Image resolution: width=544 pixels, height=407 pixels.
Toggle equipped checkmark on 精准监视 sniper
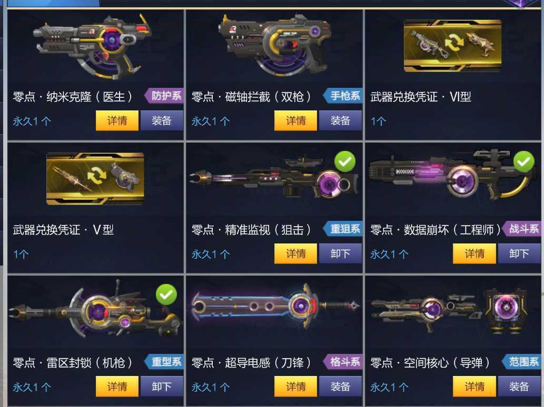coord(345,161)
